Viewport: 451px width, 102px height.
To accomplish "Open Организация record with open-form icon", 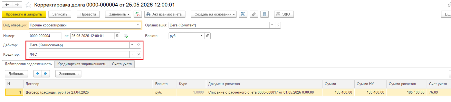I will tap(278, 25).
